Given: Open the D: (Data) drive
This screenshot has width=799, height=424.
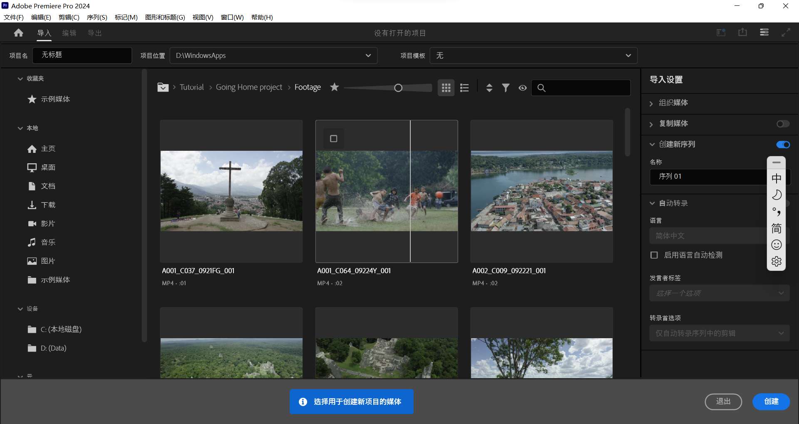Looking at the screenshot, I should 47,348.
